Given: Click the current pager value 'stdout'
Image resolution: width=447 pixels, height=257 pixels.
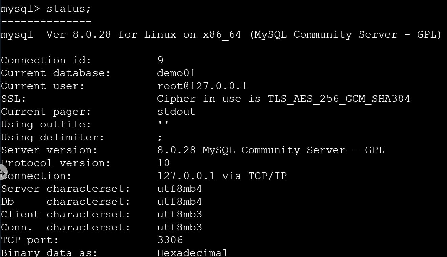Looking at the screenshot, I should click(176, 112).
